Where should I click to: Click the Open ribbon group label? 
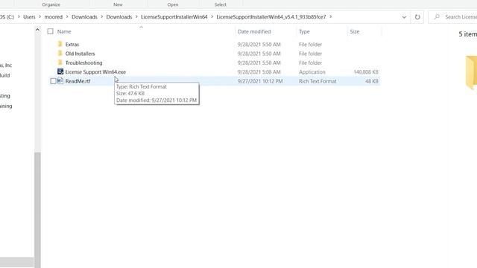[x=172, y=4]
